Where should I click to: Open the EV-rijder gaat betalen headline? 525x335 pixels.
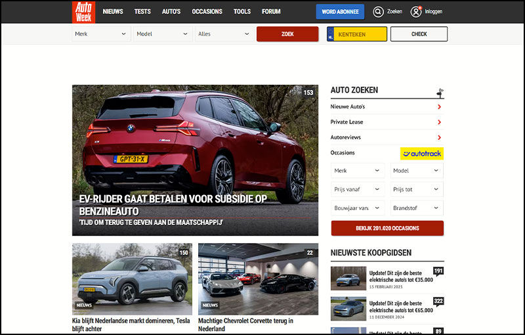(173, 205)
